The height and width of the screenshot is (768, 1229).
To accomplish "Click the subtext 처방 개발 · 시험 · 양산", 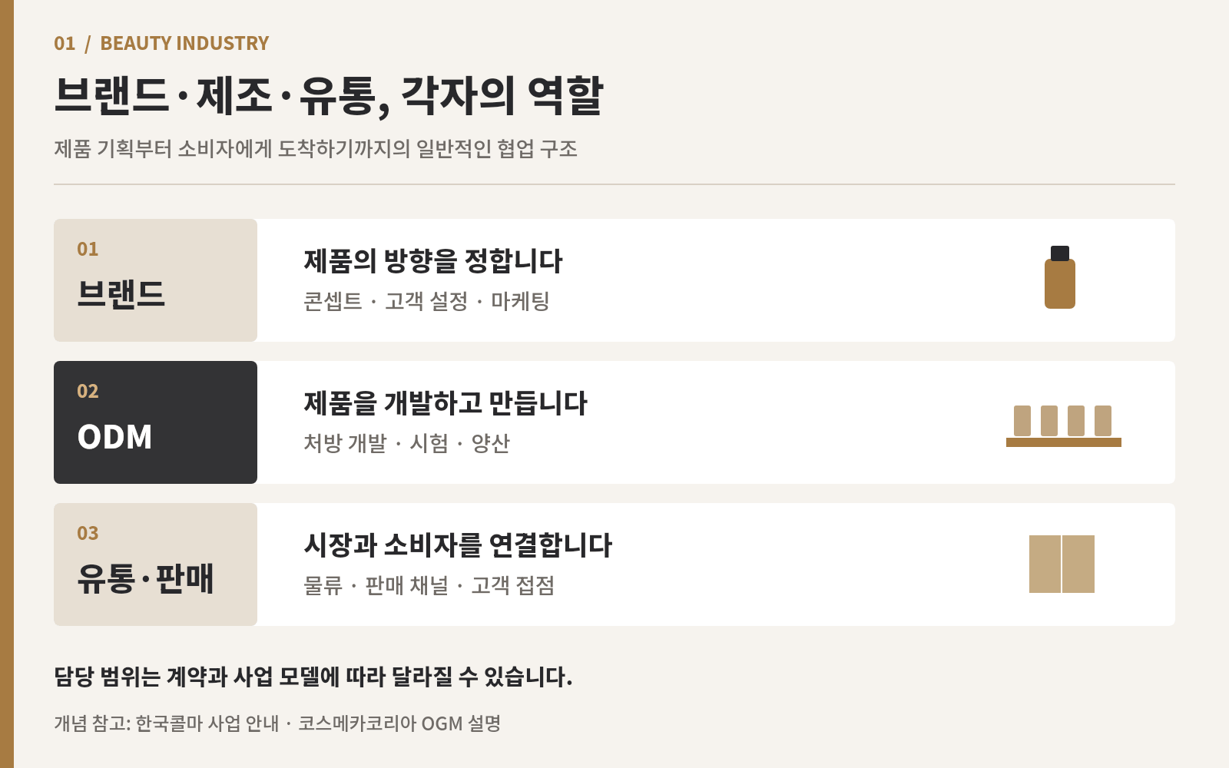I will point(406,443).
